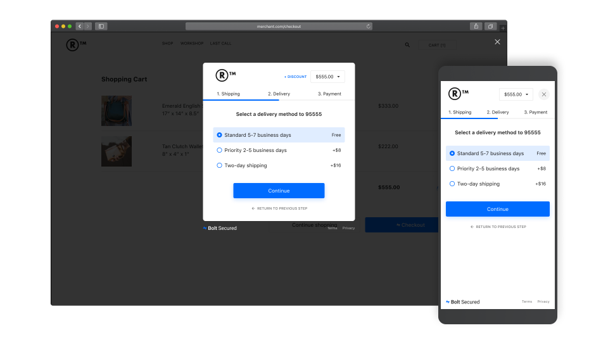Click the R logo in the merchant site header

[x=76, y=45]
